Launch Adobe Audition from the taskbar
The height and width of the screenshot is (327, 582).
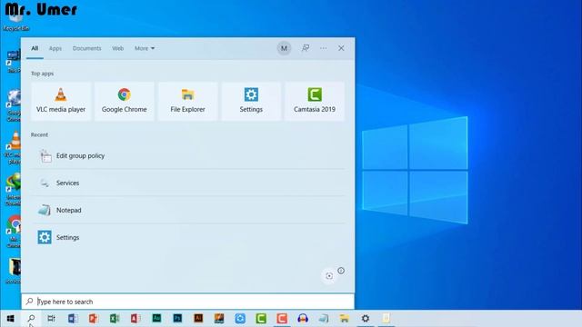point(156,318)
